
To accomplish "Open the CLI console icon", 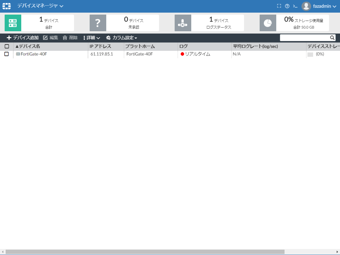I will coord(295,6).
